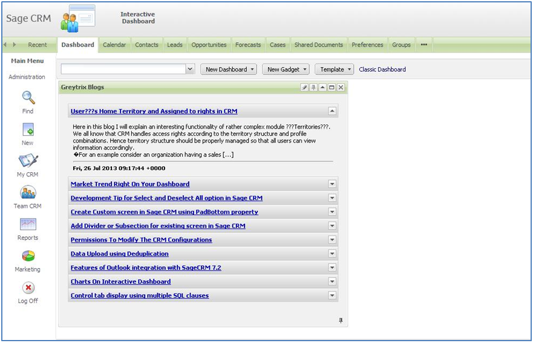Click the Sage CRM logo text

[28, 18]
